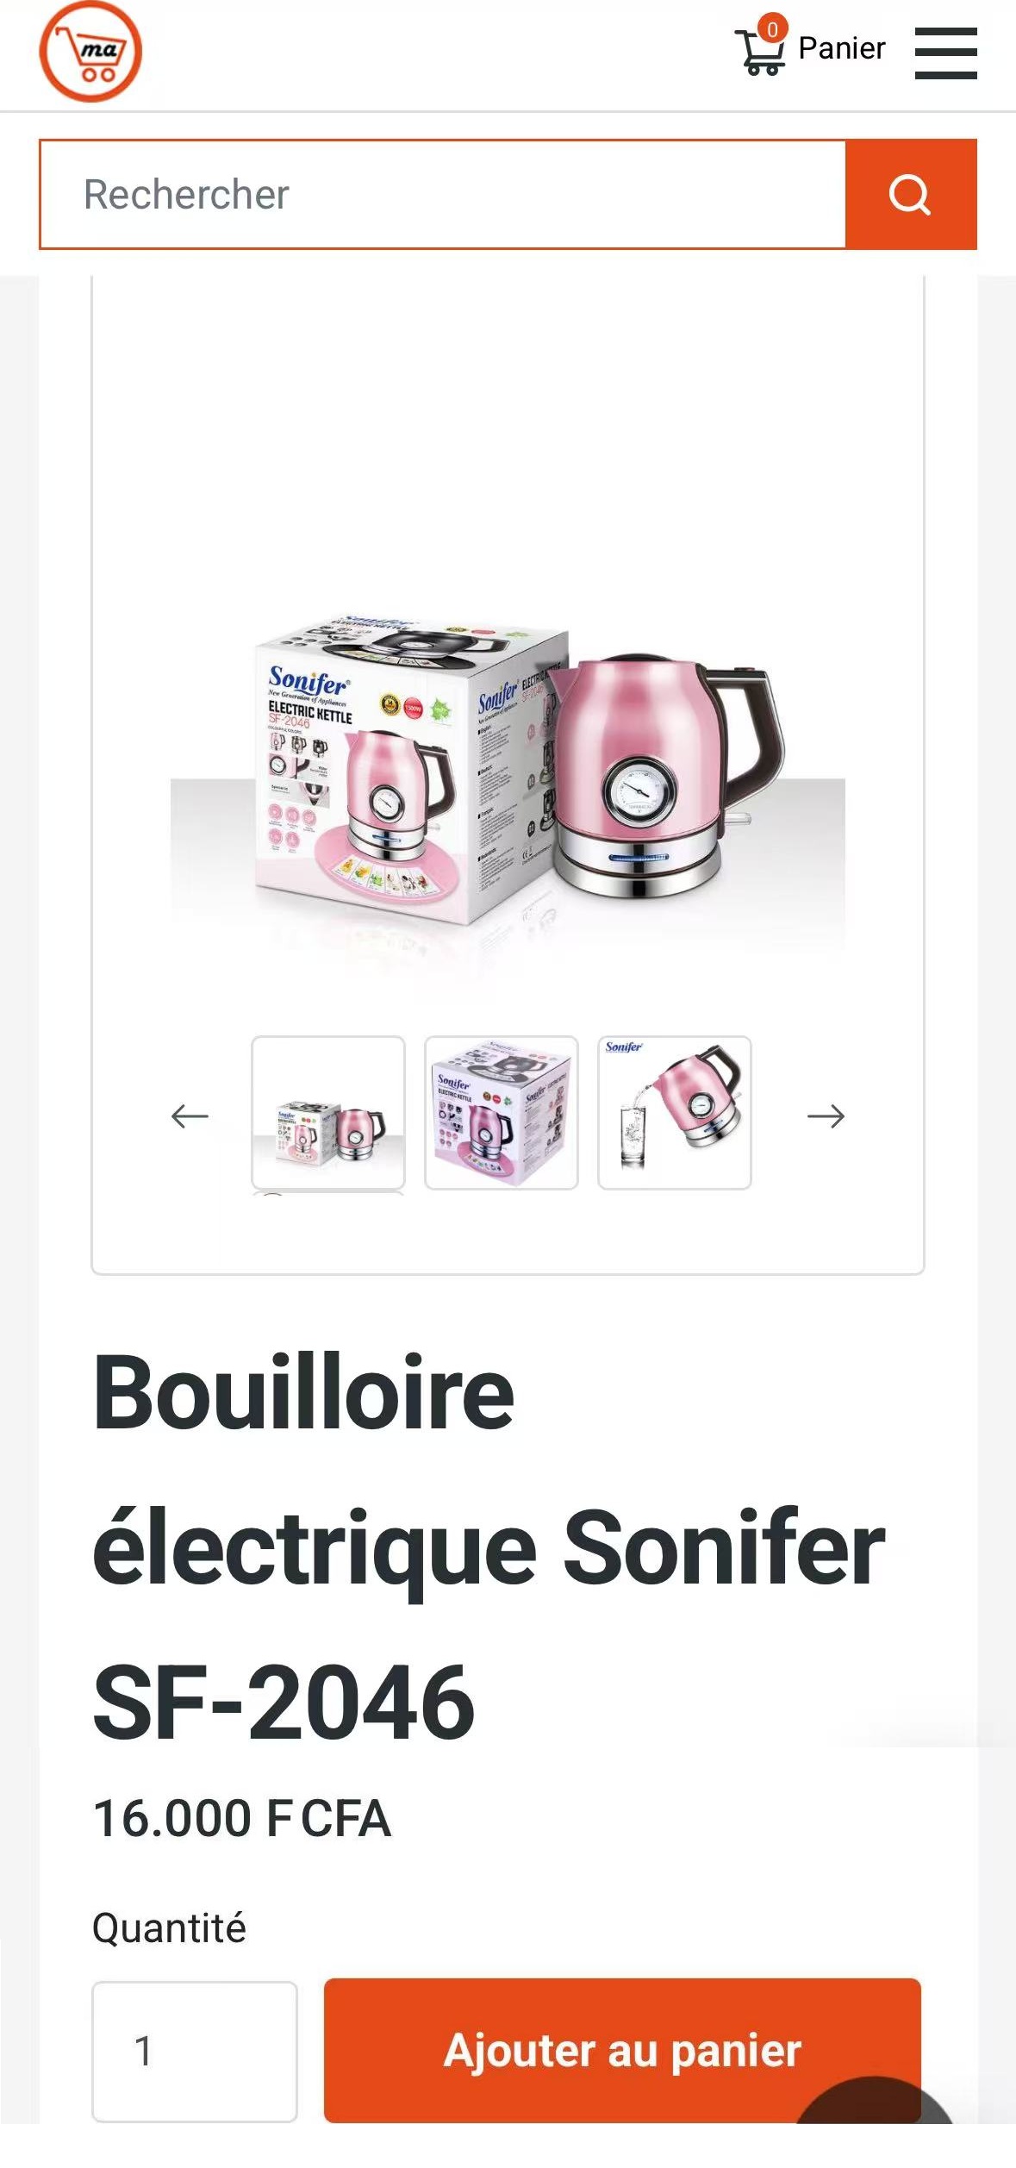Click the Bouilloire électrique Sonifer product title
This screenshot has height=2168, width=1016.
(x=489, y=1547)
